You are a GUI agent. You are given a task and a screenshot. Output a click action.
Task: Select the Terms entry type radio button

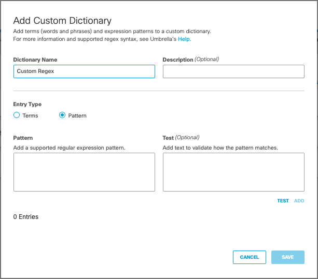[17, 115]
